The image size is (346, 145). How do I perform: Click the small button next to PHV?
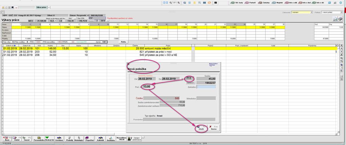75,18
